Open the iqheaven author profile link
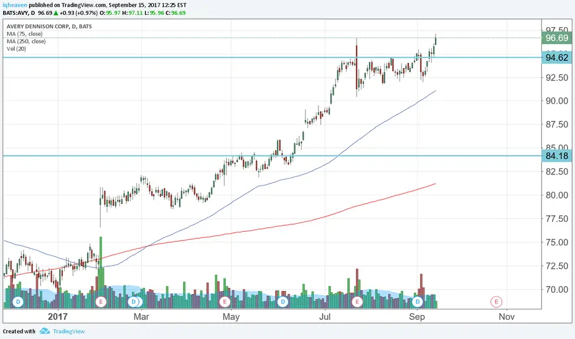 point(15,5)
